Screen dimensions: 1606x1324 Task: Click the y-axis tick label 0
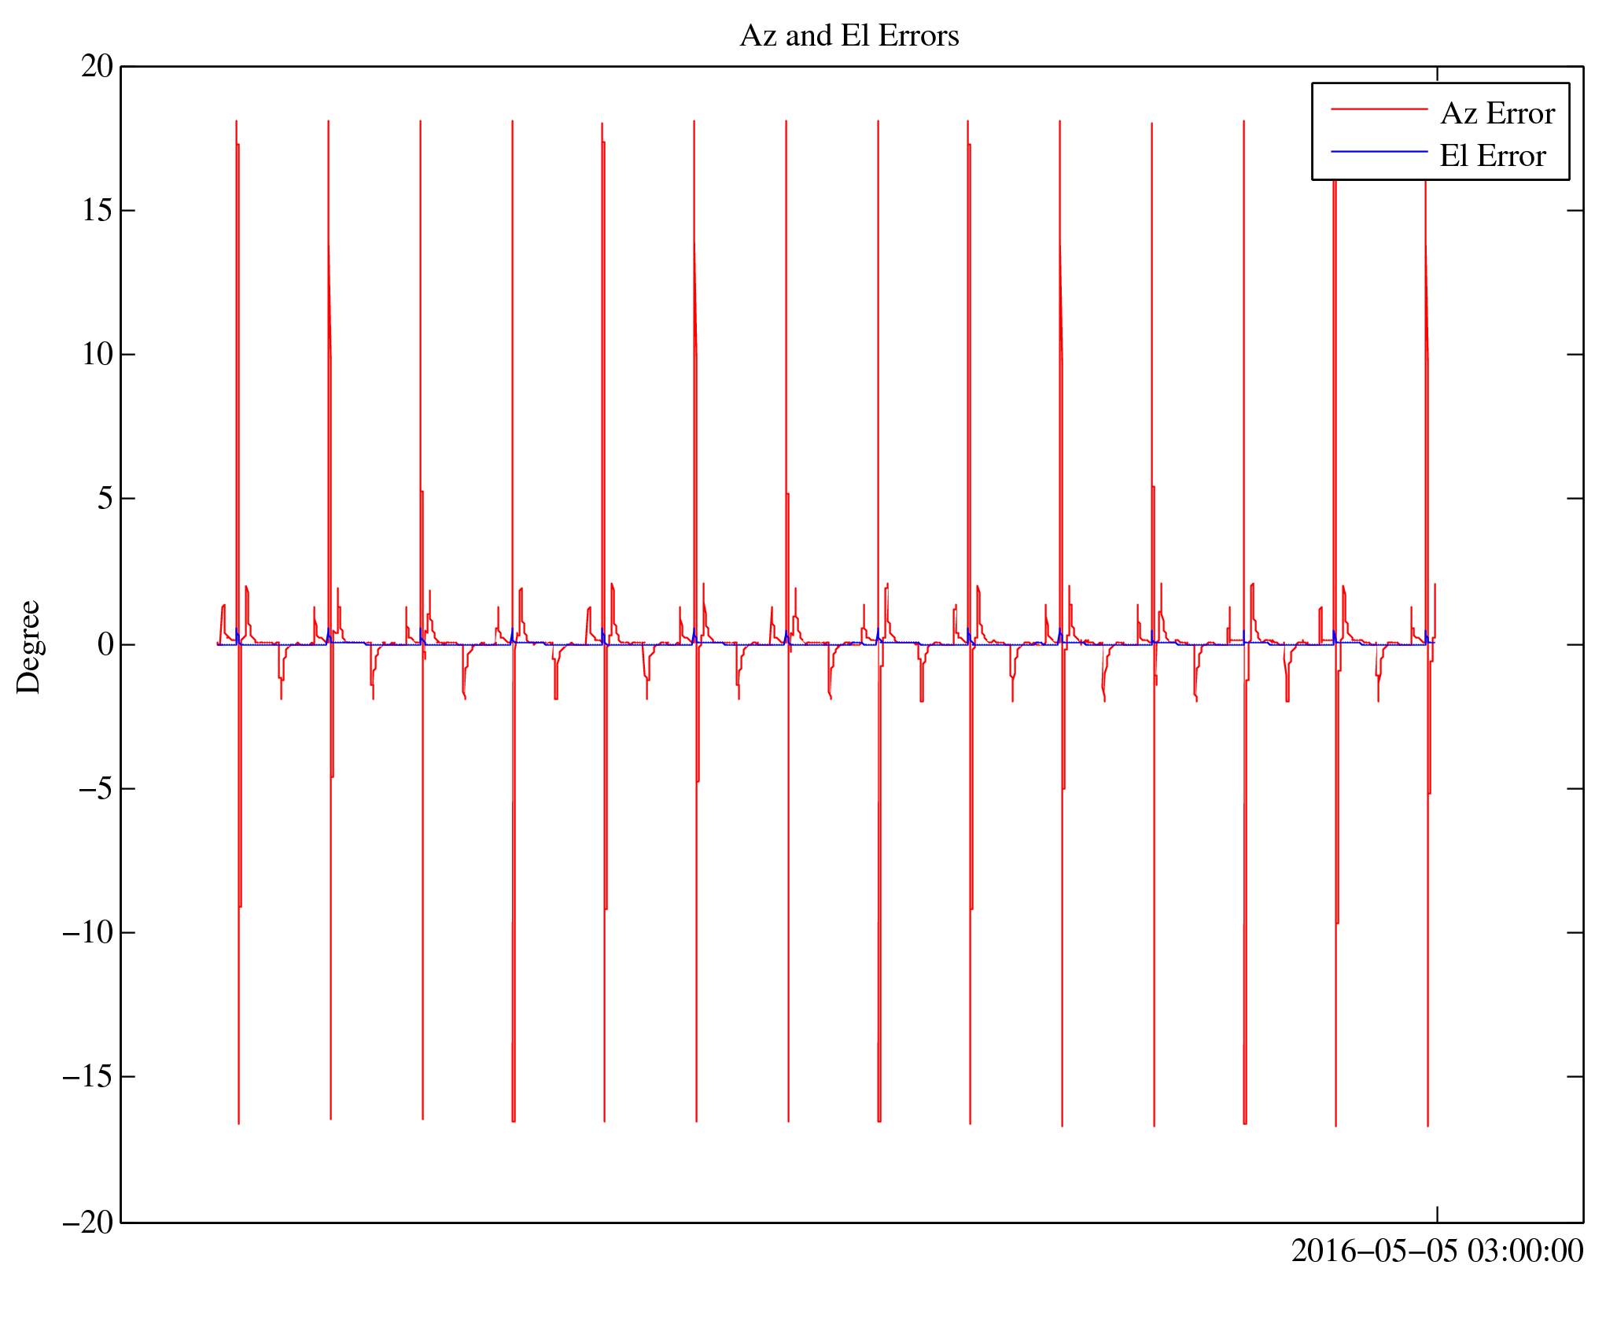pyautogui.click(x=105, y=645)
